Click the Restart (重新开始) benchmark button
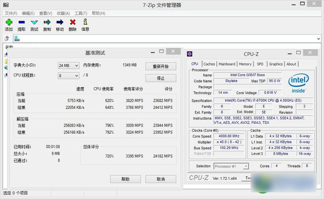 click(x=160, y=66)
